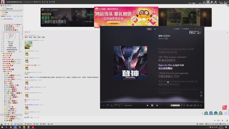
Task: Click the VIP tag beside artist name
Action: [x=166, y=39]
